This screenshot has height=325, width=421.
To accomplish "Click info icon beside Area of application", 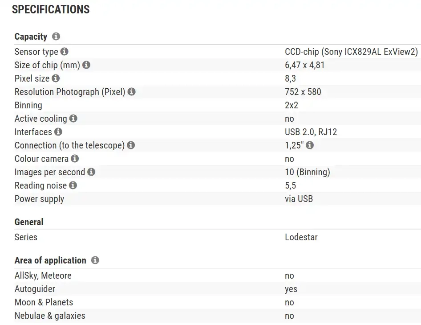I will coord(95,260).
